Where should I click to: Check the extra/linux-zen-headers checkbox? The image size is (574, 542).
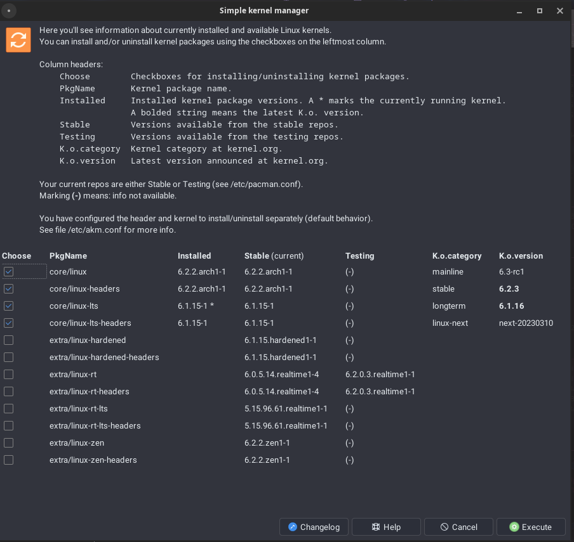[8, 460]
